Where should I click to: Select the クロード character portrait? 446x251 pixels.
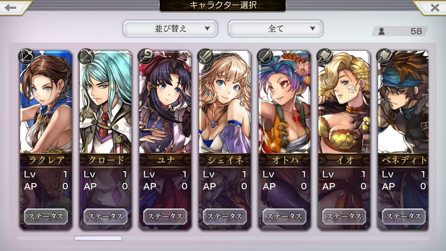pyautogui.click(x=106, y=102)
